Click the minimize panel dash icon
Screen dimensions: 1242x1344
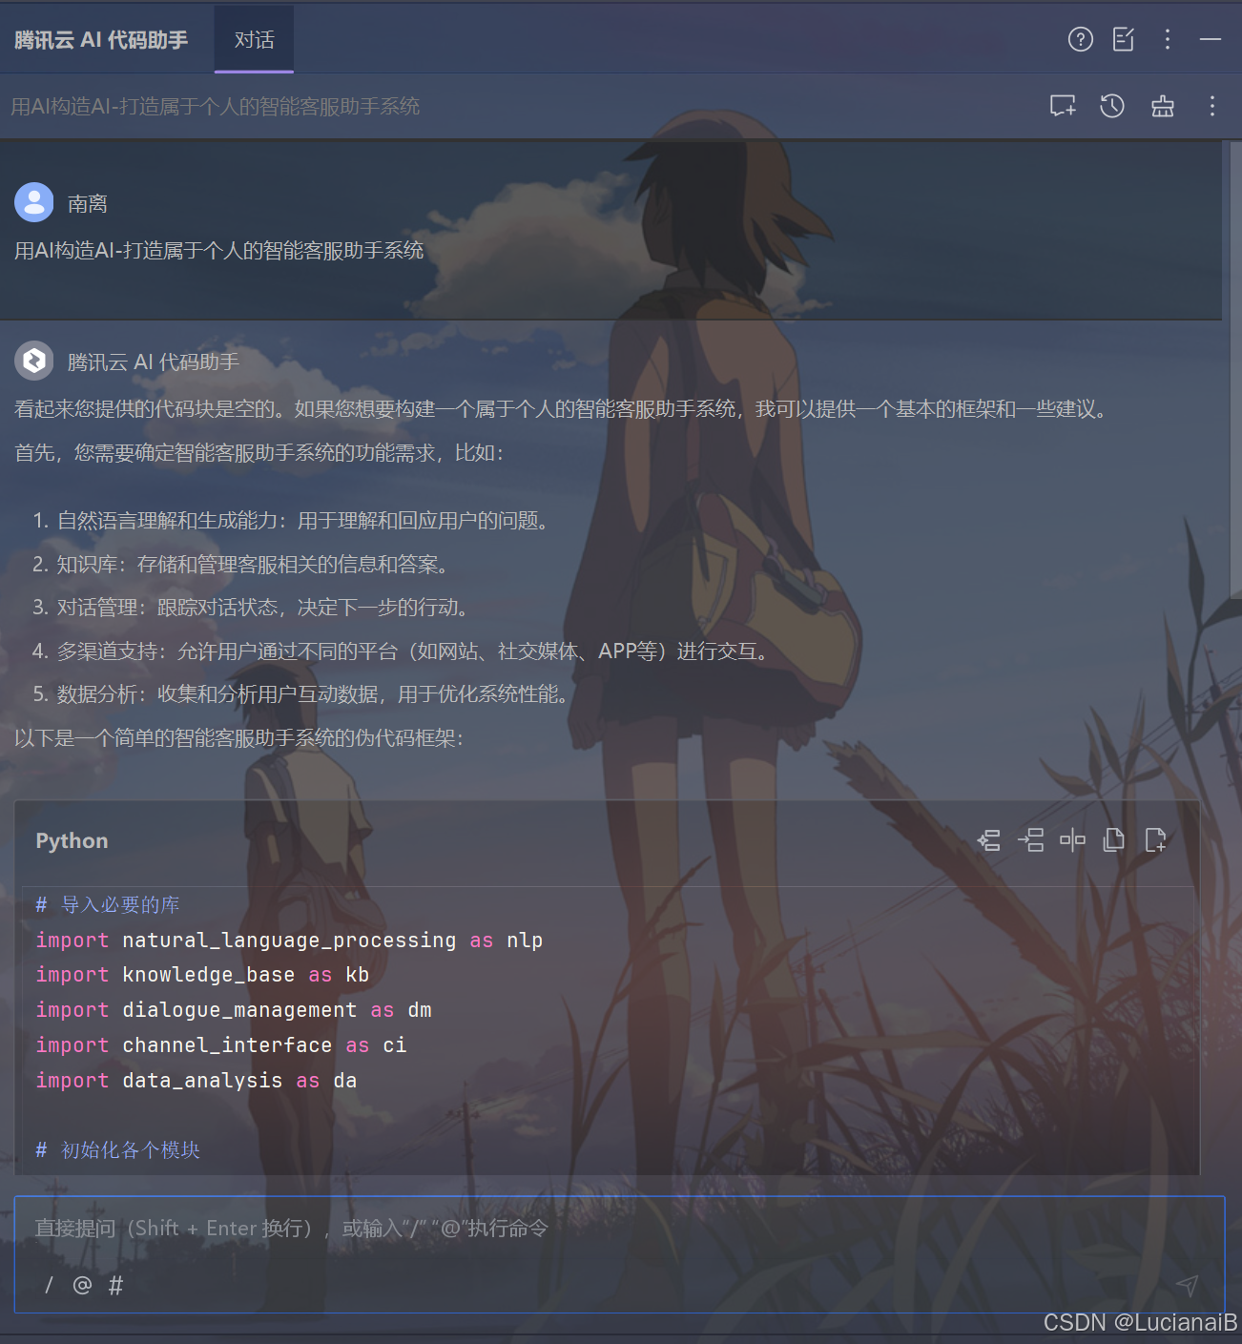(x=1211, y=39)
